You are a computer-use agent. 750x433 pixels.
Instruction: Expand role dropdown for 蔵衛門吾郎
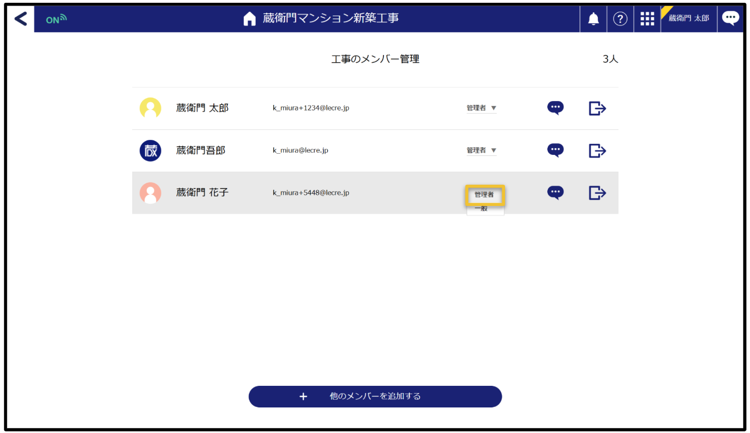tap(481, 150)
